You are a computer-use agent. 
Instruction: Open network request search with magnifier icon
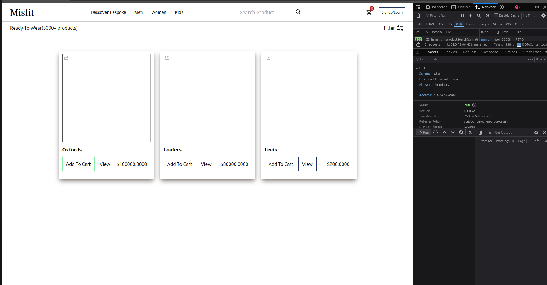click(x=478, y=16)
